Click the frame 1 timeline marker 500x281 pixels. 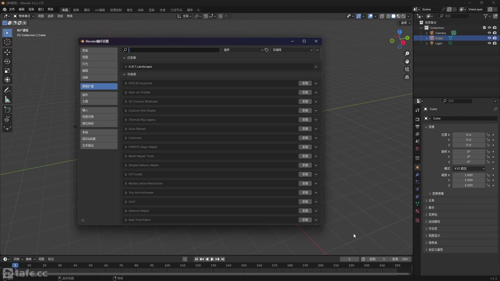tap(15, 265)
